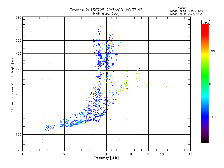224x168 pixels.
Task: Click the y-axis tick label 75
Action: [20, 150]
